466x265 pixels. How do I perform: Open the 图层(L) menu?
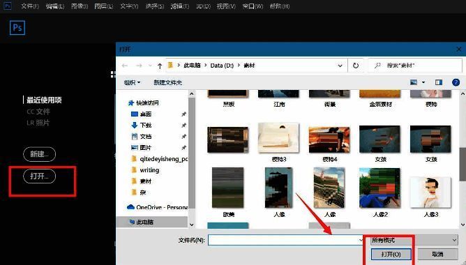(103, 6)
